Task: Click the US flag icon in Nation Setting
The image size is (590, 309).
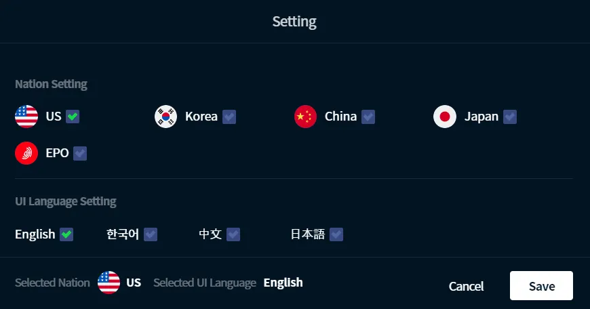Action: [26, 117]
